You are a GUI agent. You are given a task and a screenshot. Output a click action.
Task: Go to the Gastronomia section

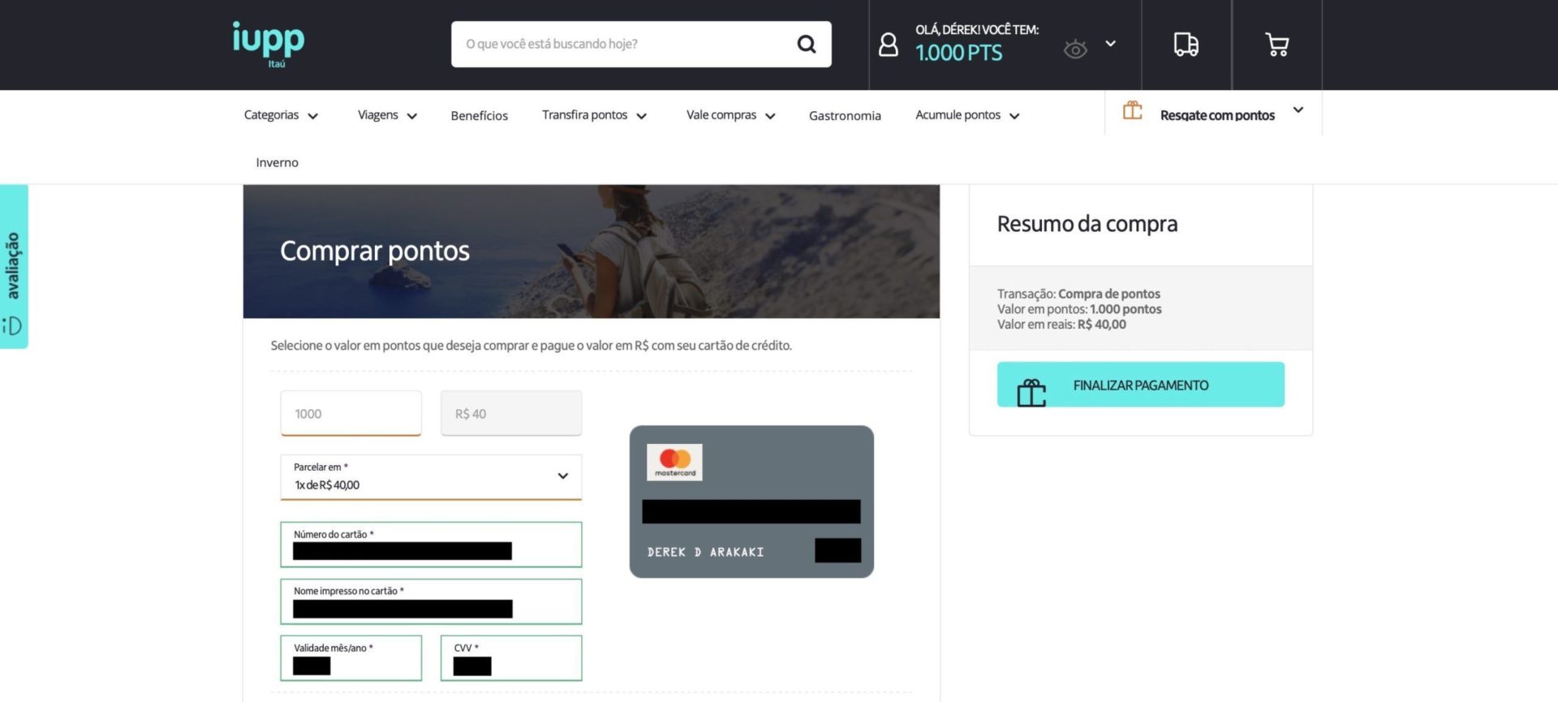point(845,115)
